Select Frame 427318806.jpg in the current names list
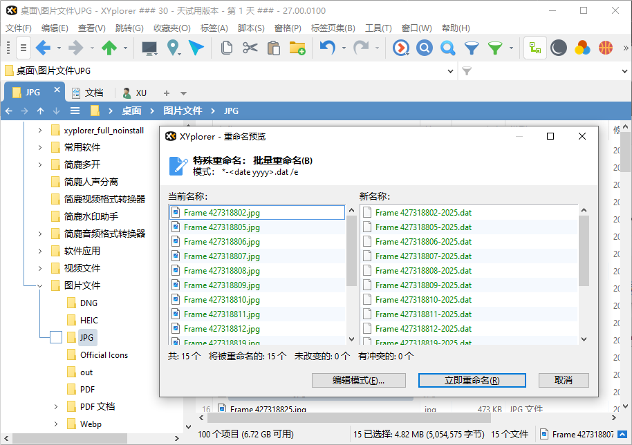This screenshot has width=632, height=445. point(221,241)
